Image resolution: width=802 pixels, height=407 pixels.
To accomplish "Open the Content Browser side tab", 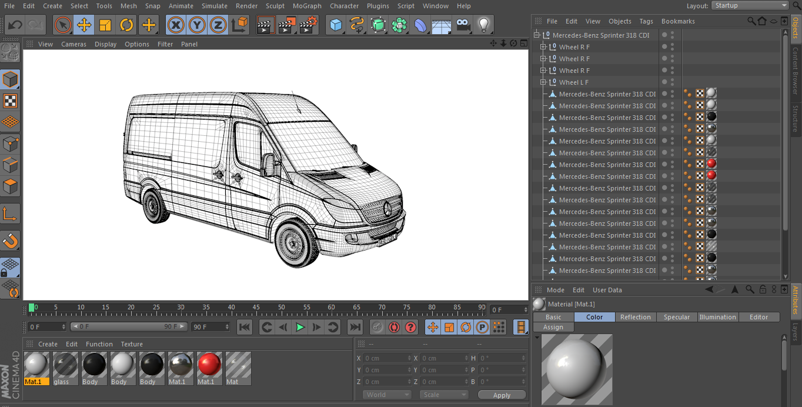I will point(796,71).
